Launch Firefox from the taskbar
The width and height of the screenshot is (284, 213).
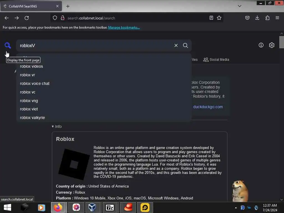[58, 207]
